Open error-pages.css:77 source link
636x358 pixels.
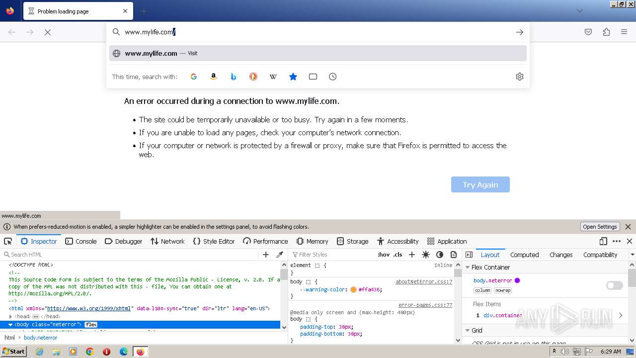pos(425,305)
